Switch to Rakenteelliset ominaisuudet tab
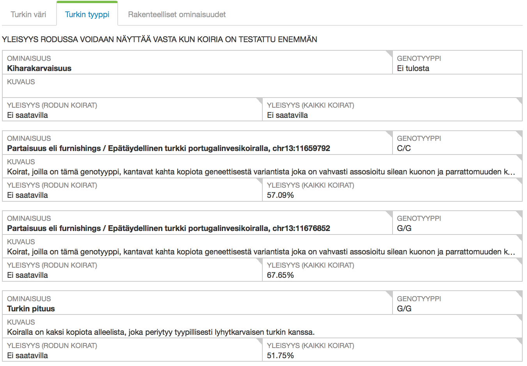The image size is (527, 366). [x=177, y=14]
